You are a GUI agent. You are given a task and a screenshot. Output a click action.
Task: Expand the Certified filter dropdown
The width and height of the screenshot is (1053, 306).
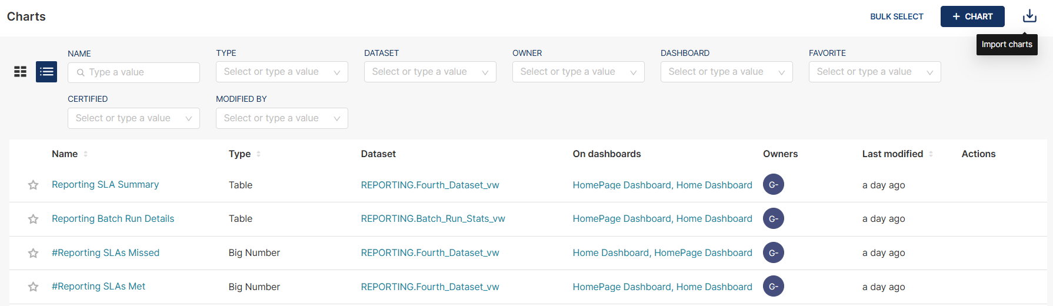(x=134, y=118)
